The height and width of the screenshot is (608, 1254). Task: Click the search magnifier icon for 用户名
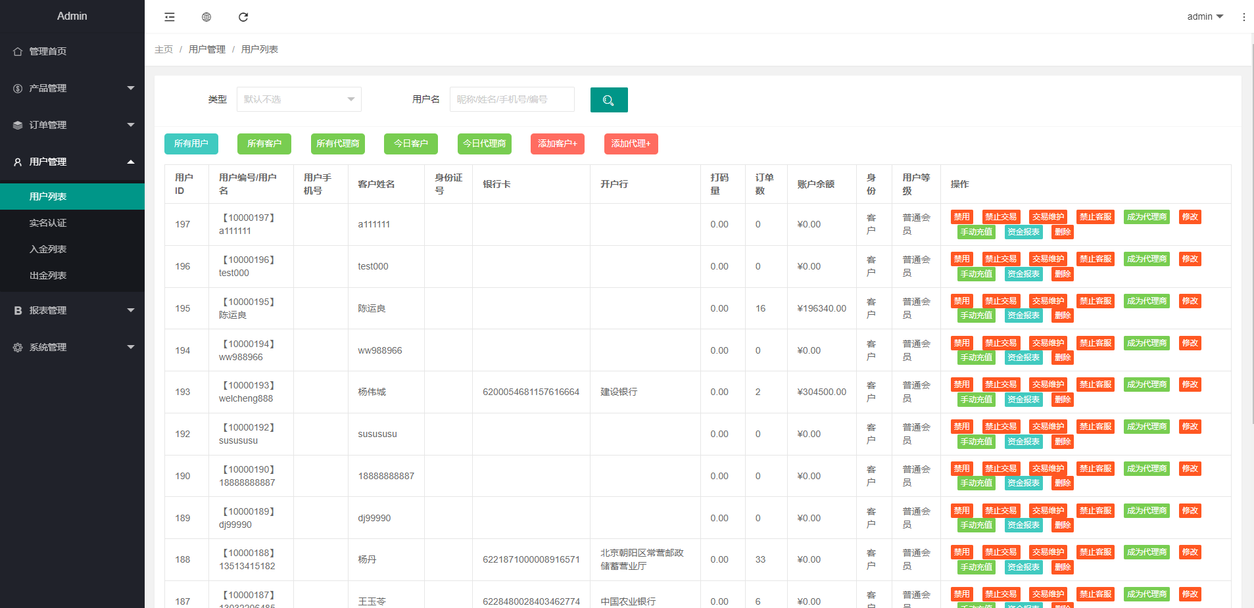608,100
